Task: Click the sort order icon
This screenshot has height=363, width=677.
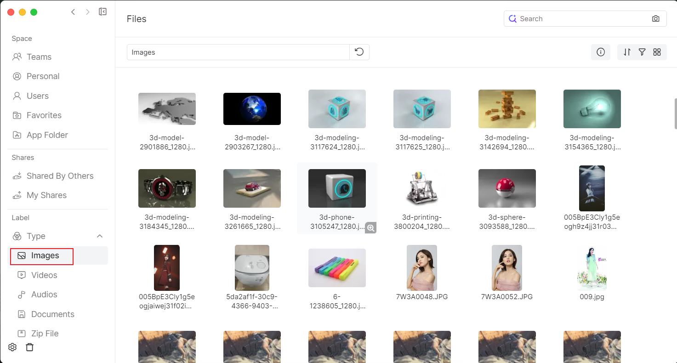Action: [627, 52]
